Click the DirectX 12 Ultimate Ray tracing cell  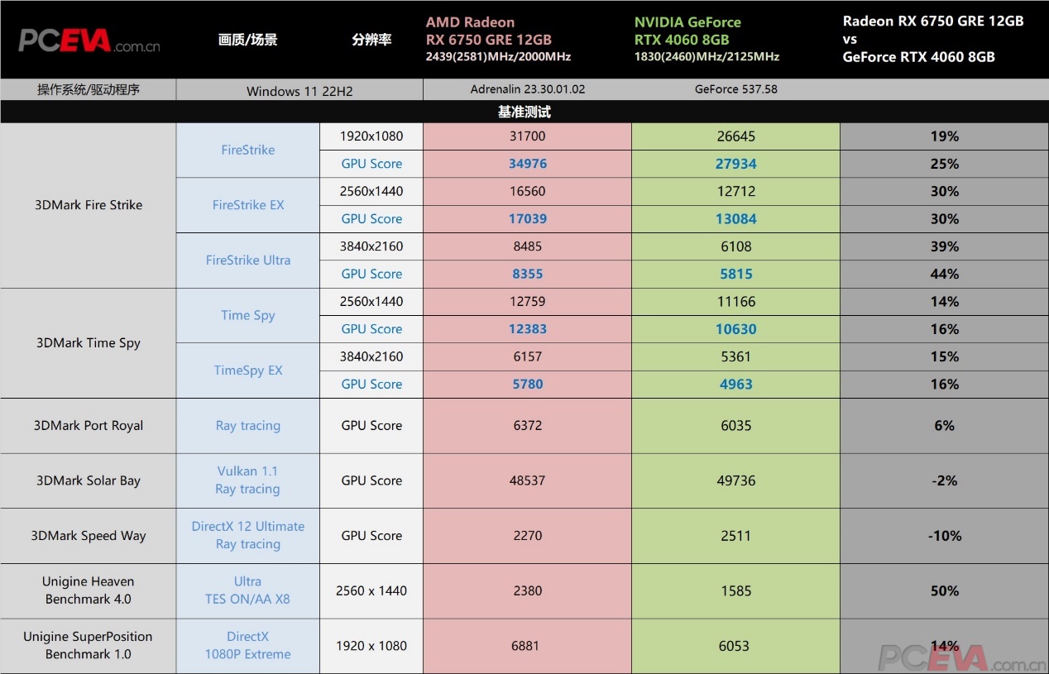click(x=248, y=536)
